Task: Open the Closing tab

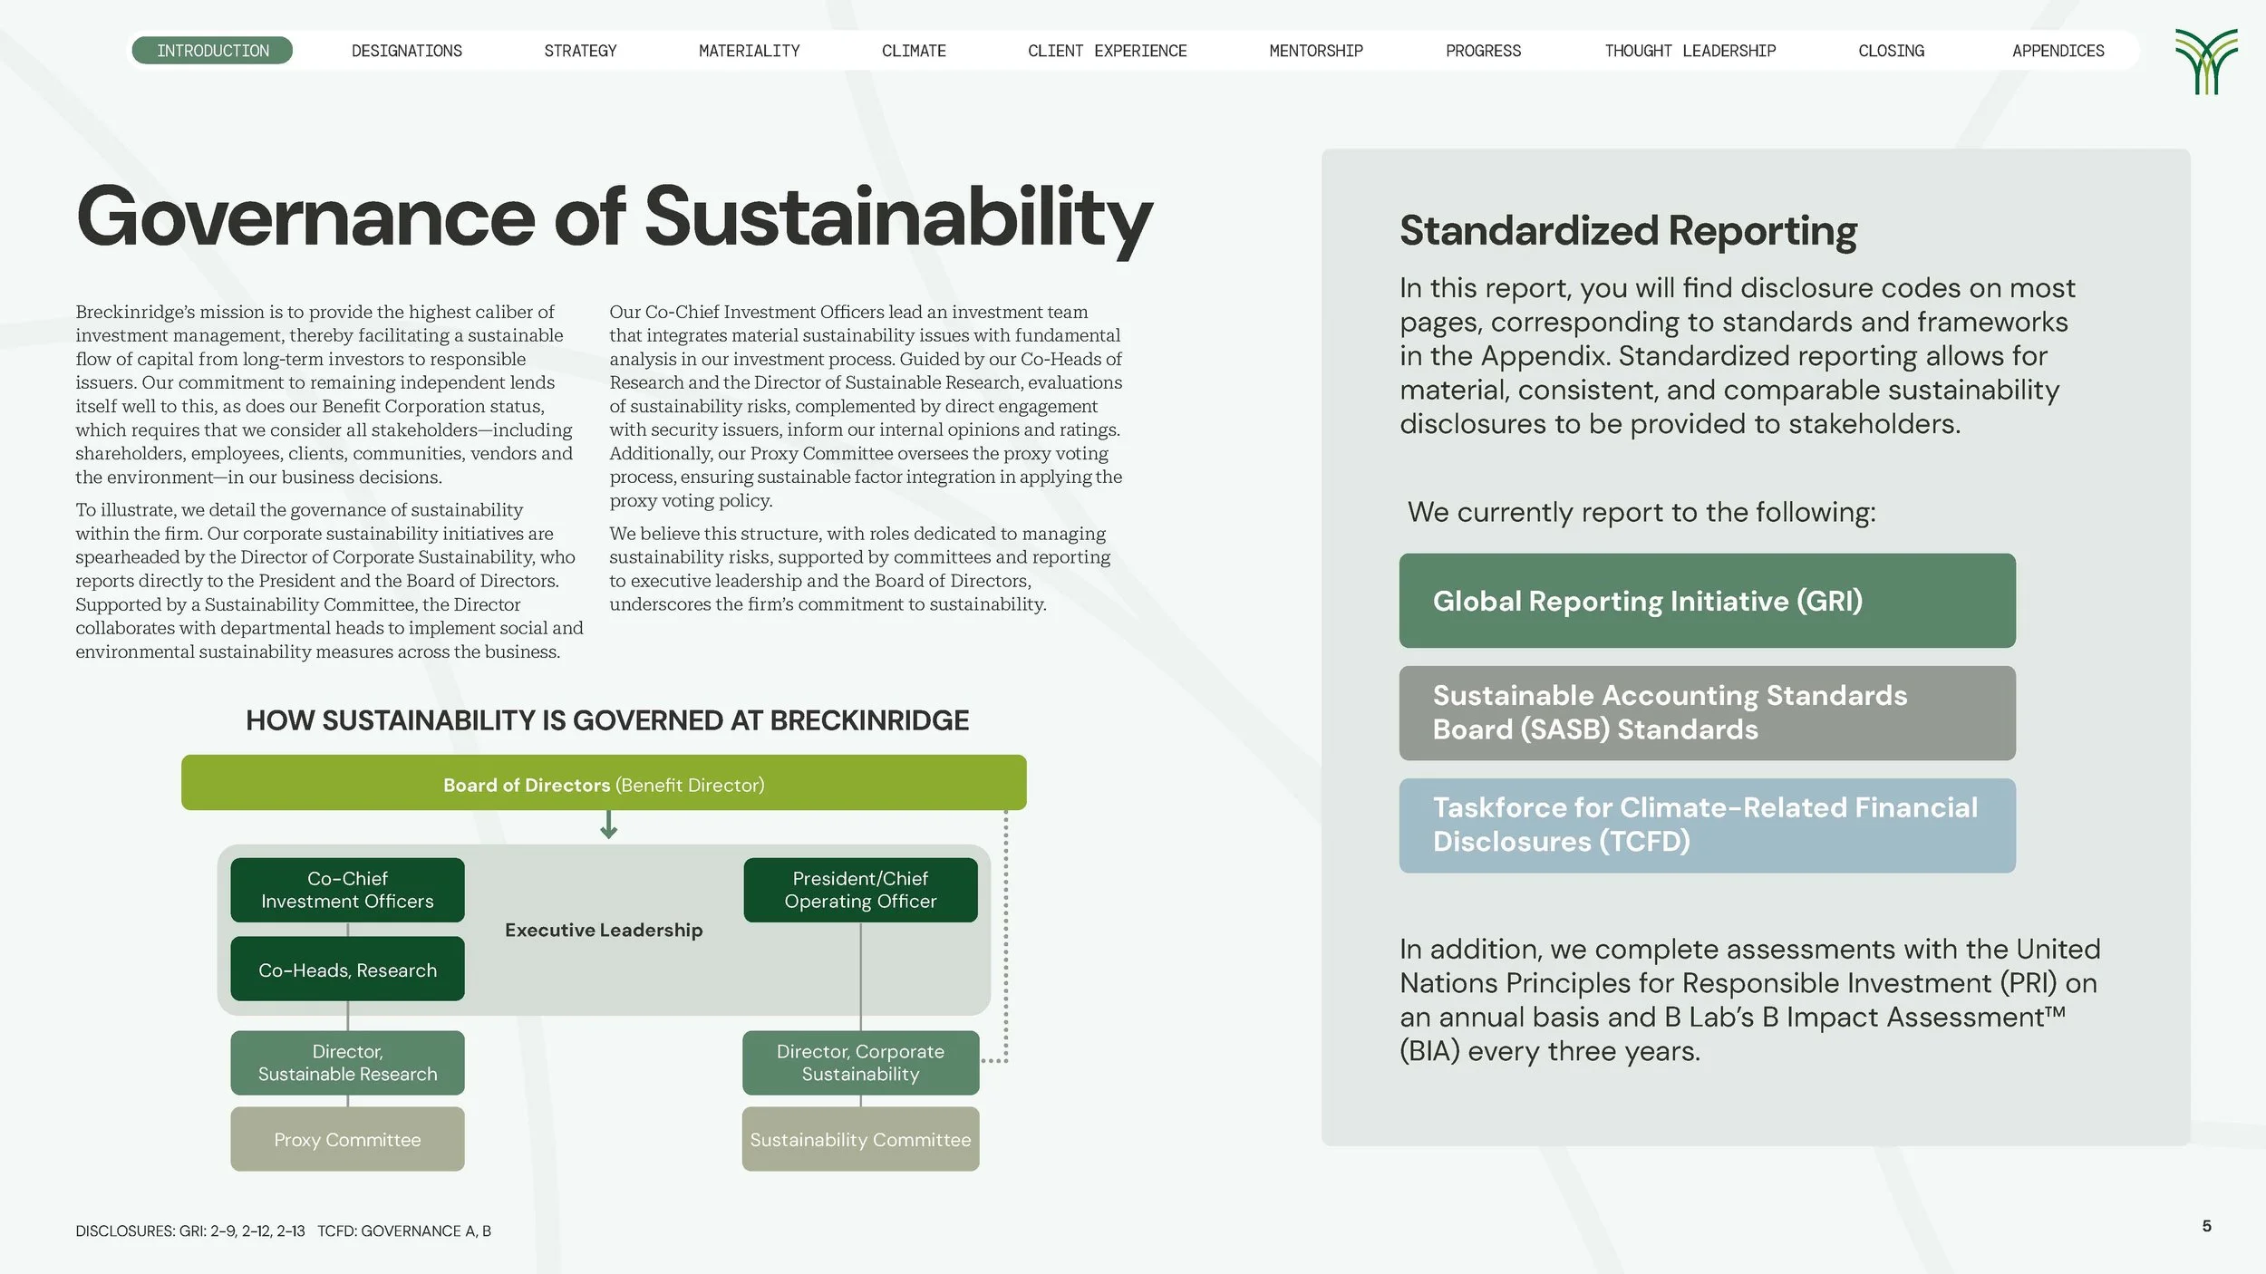Action: 1891,51
